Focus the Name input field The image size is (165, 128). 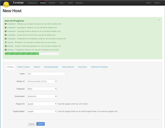(x=46, y=74)
